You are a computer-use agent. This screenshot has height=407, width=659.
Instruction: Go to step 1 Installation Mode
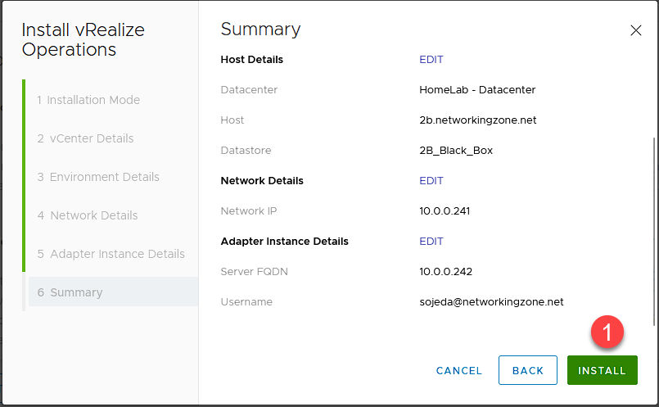point(88,100)
